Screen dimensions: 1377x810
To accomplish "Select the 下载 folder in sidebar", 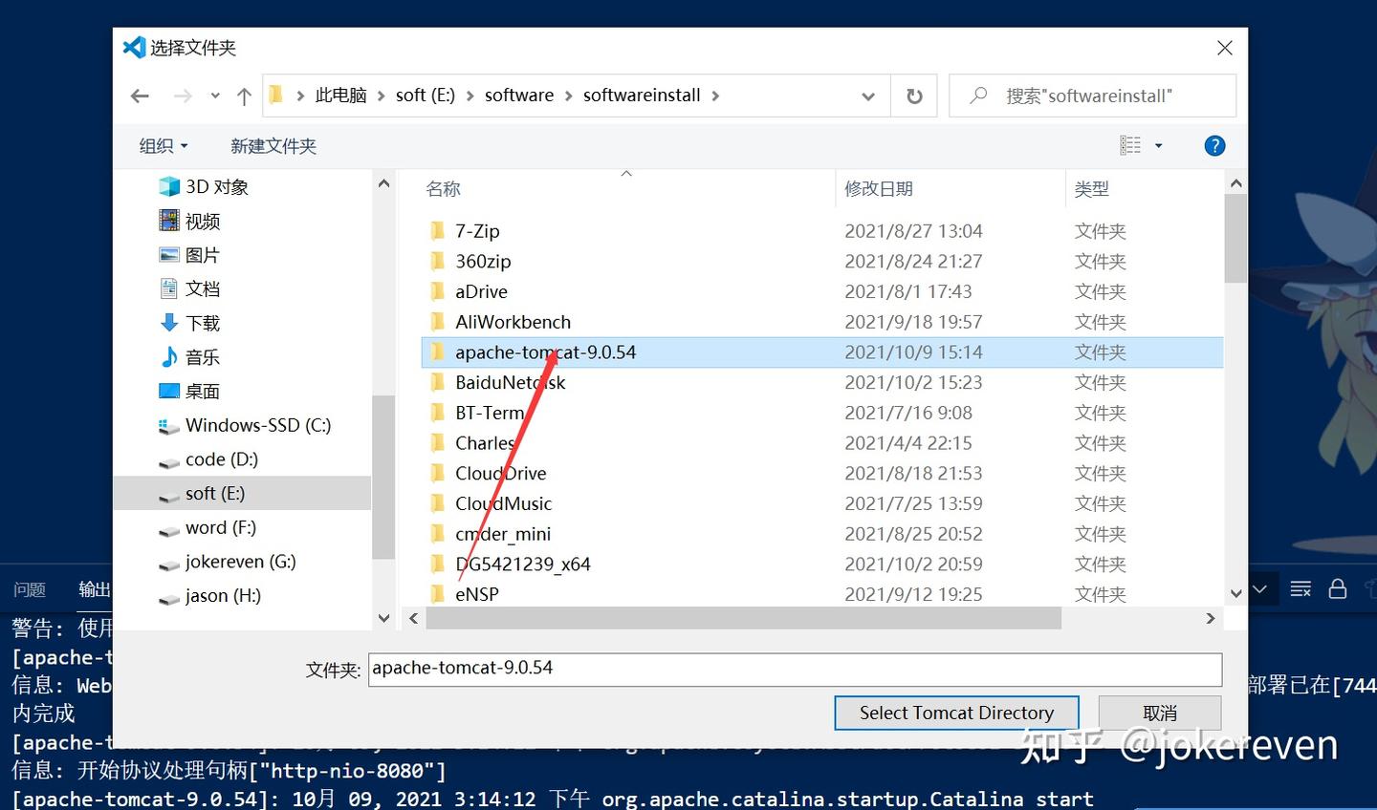I will (203, 323).
